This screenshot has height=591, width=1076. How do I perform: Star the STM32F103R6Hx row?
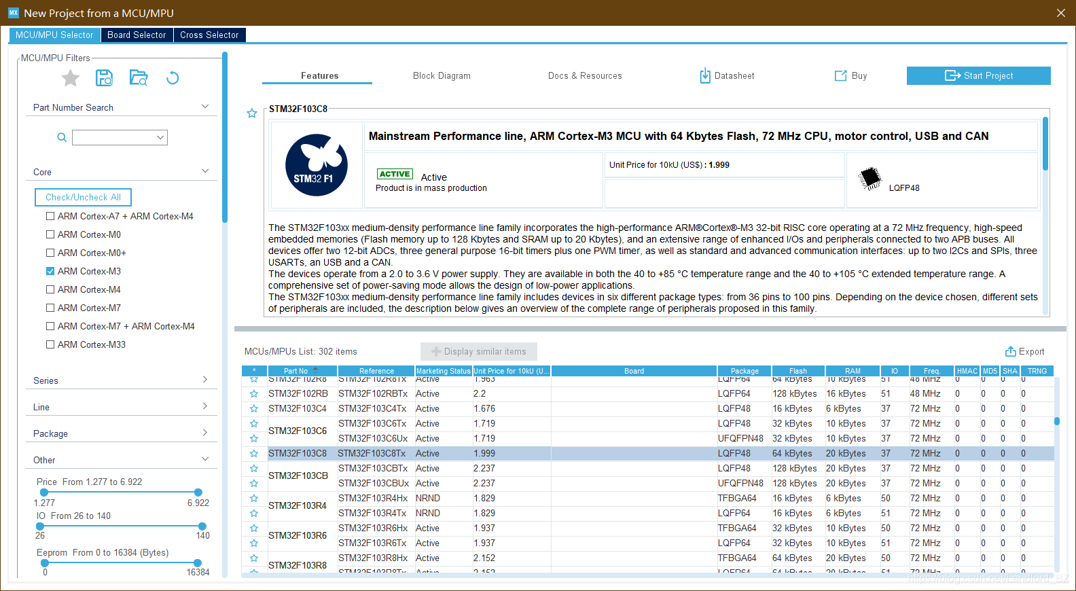[254, 529]
